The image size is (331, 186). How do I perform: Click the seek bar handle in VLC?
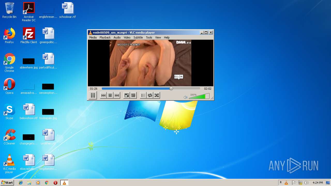(171, 88)
